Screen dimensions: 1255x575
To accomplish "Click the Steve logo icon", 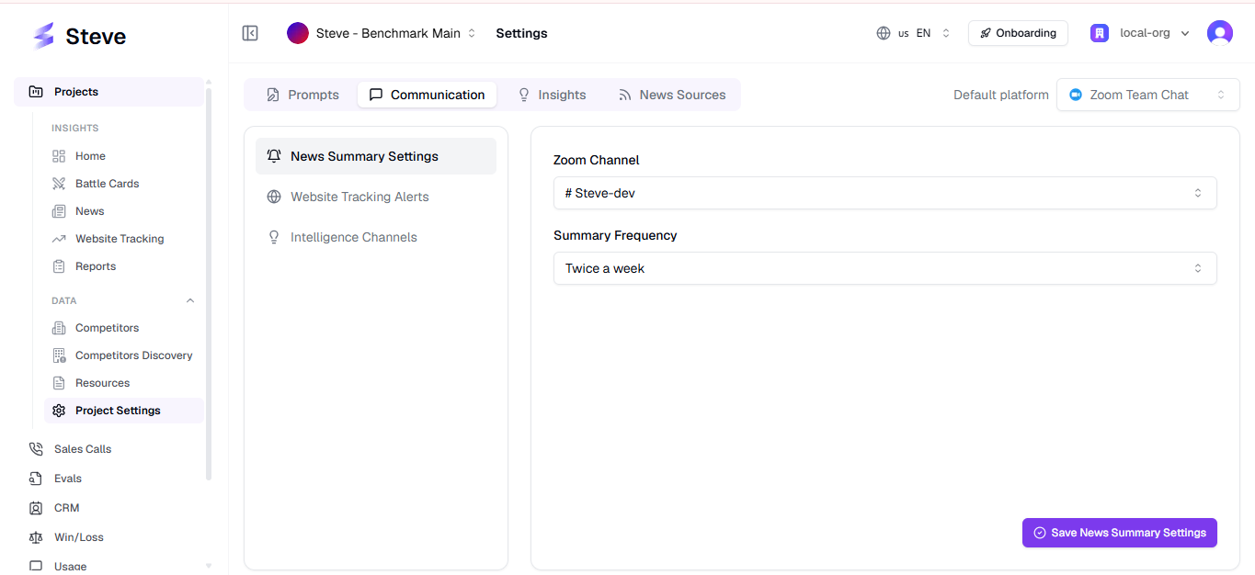I will [x=43, y=36].
